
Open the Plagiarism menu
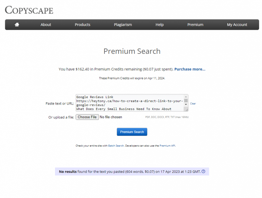coord(123,25)
